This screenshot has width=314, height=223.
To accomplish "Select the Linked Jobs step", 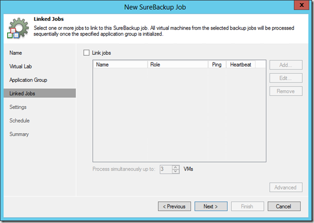I will pos(40,93).
